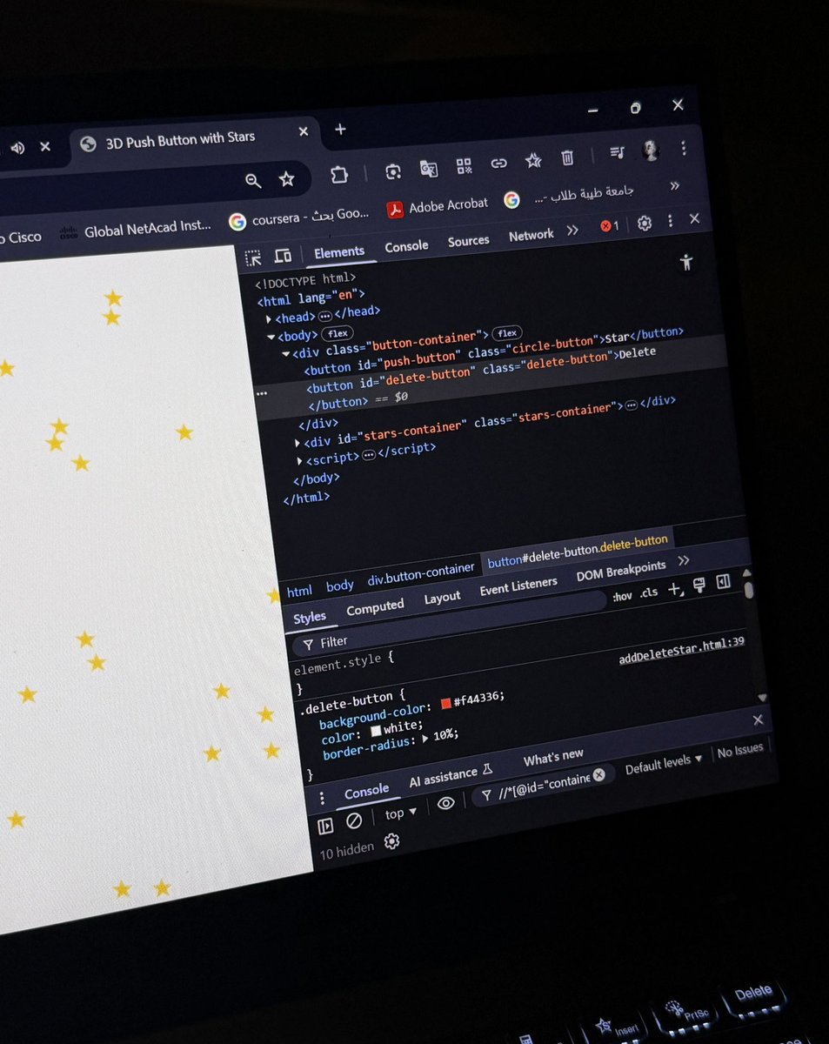Open the DevTools three-dot customize menu
Screen dimensions: 829x1044
click(x=671, y=222)
